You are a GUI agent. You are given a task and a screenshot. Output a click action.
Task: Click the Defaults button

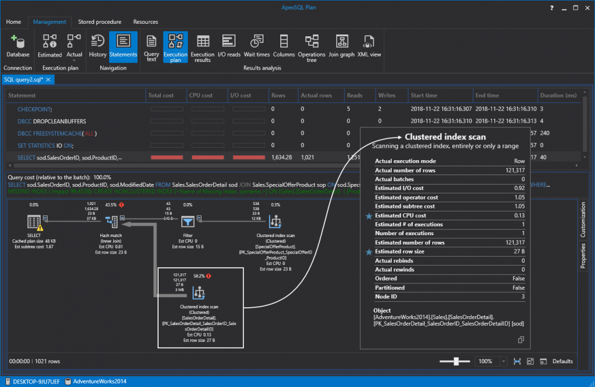point(562,361)
